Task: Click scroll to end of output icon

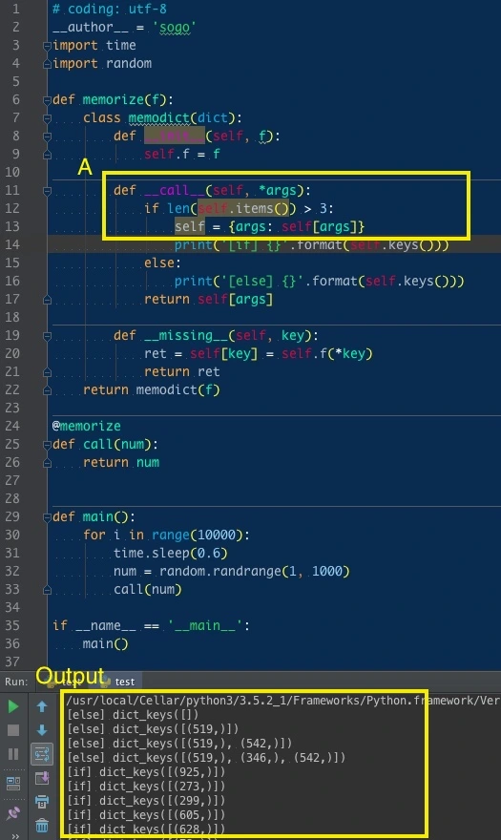Action: (42, 778)
